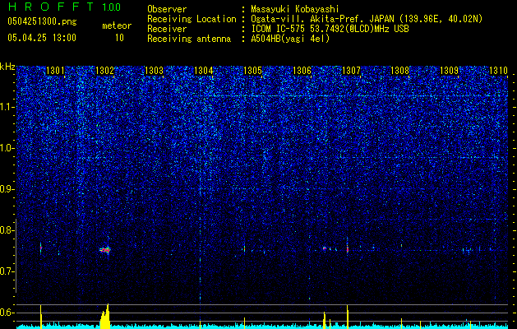Click the 1308 time marker
Screen dimensions: 517x329
400,70
